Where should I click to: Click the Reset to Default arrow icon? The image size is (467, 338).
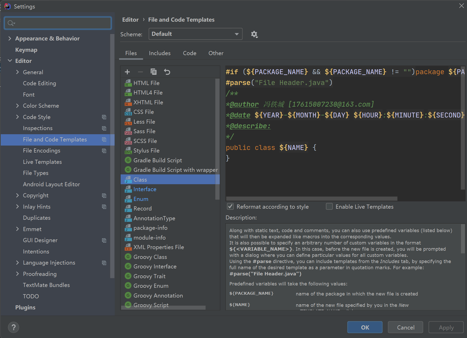pyautogui.click(x=167, y=72)
